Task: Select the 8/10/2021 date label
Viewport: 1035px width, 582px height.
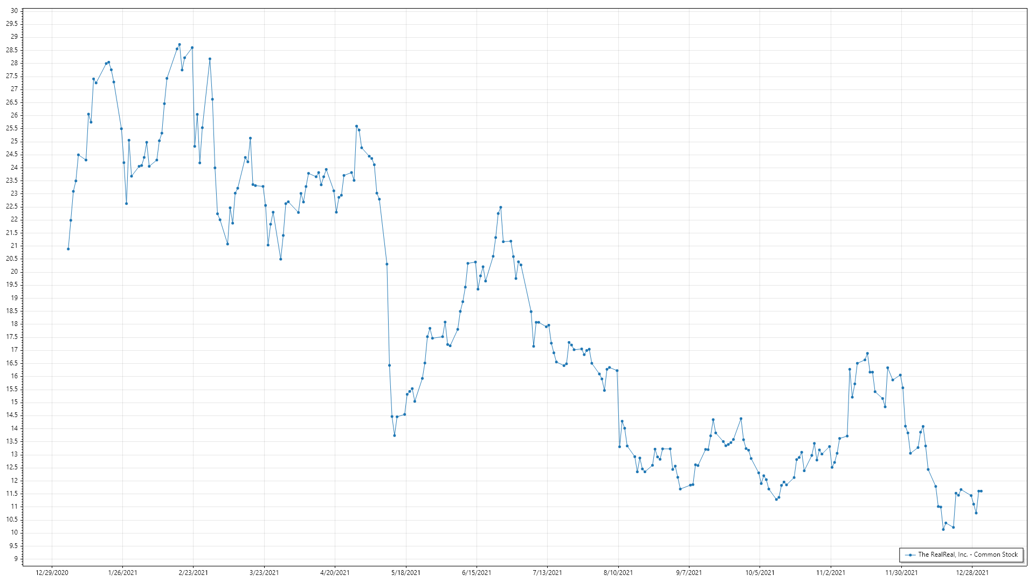Action: pos(618,573)
